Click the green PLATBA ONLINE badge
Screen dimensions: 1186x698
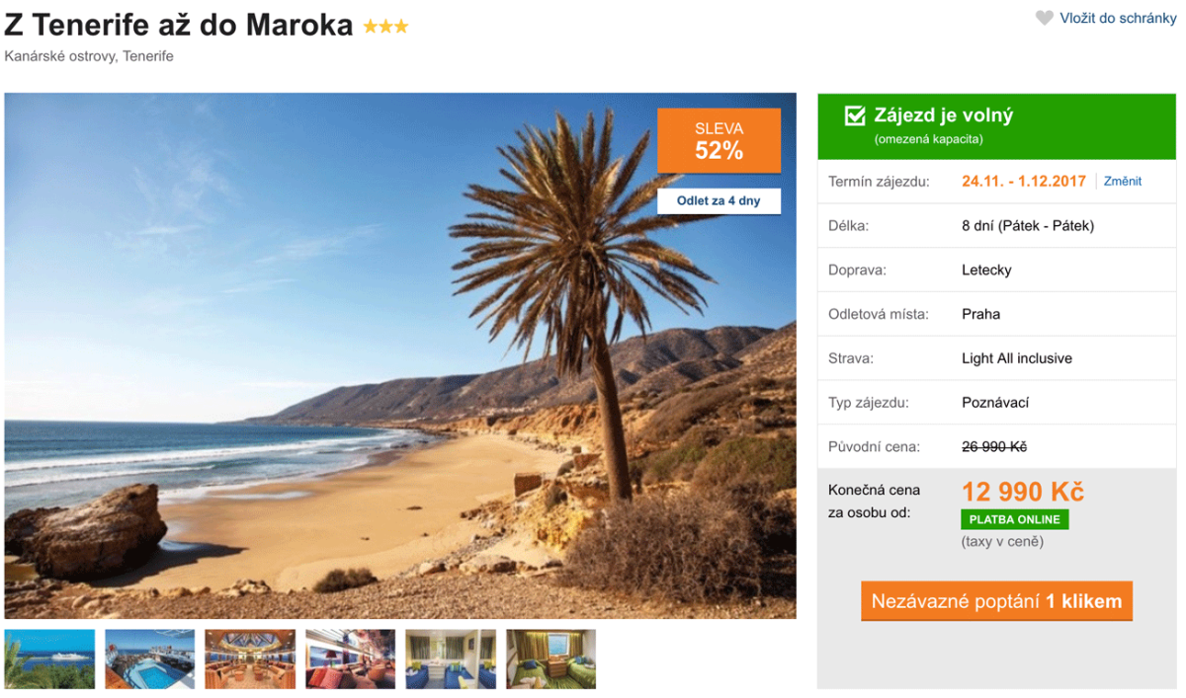coord(1014,519)
